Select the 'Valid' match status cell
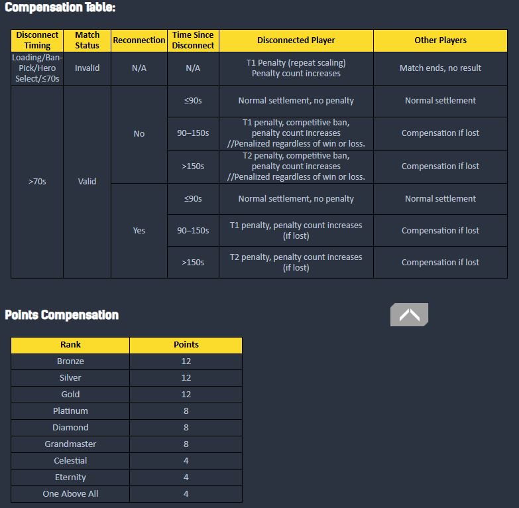Viewport: 519px width, 508px height. tap(87, 182)
